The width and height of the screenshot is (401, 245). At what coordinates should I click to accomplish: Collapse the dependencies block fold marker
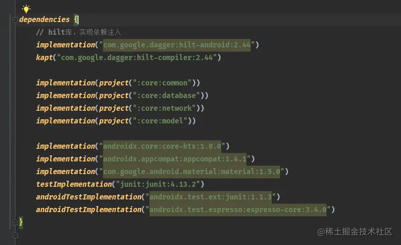click(x=15, y=20)
